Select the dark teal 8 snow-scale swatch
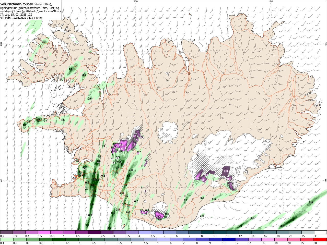 [x=207, y=232]
